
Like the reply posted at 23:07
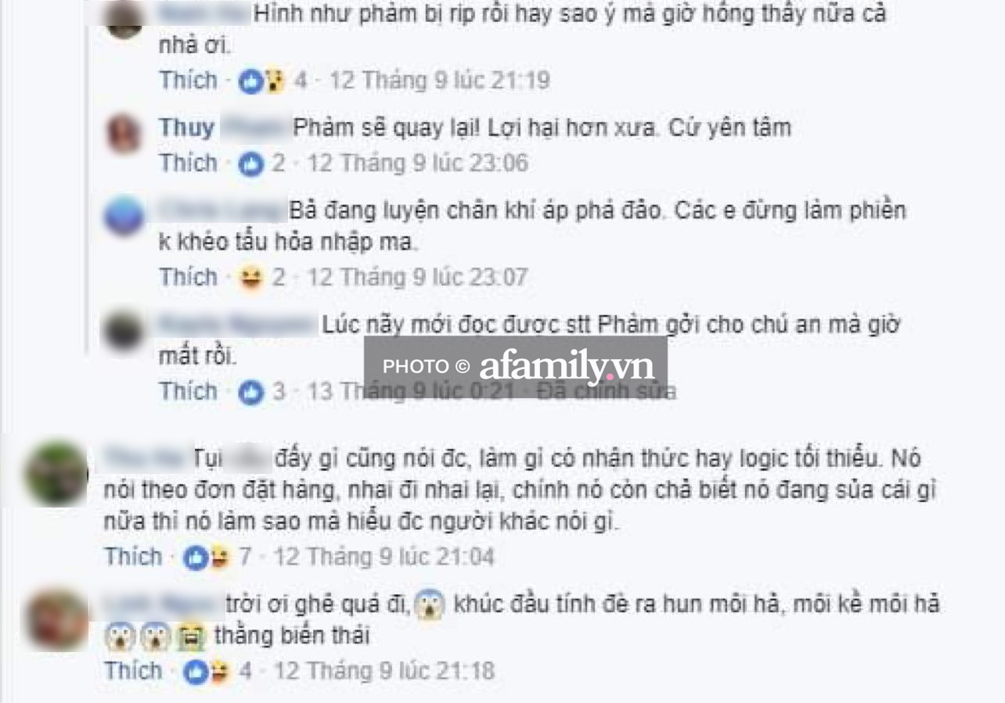click(x=189, y=278)
